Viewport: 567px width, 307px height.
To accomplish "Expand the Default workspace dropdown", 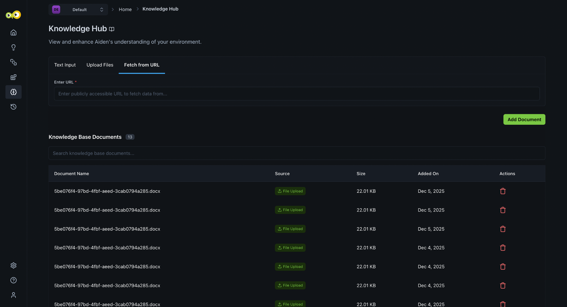I will (78, 10).
